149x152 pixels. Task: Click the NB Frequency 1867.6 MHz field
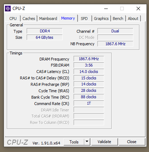point(115,44)
